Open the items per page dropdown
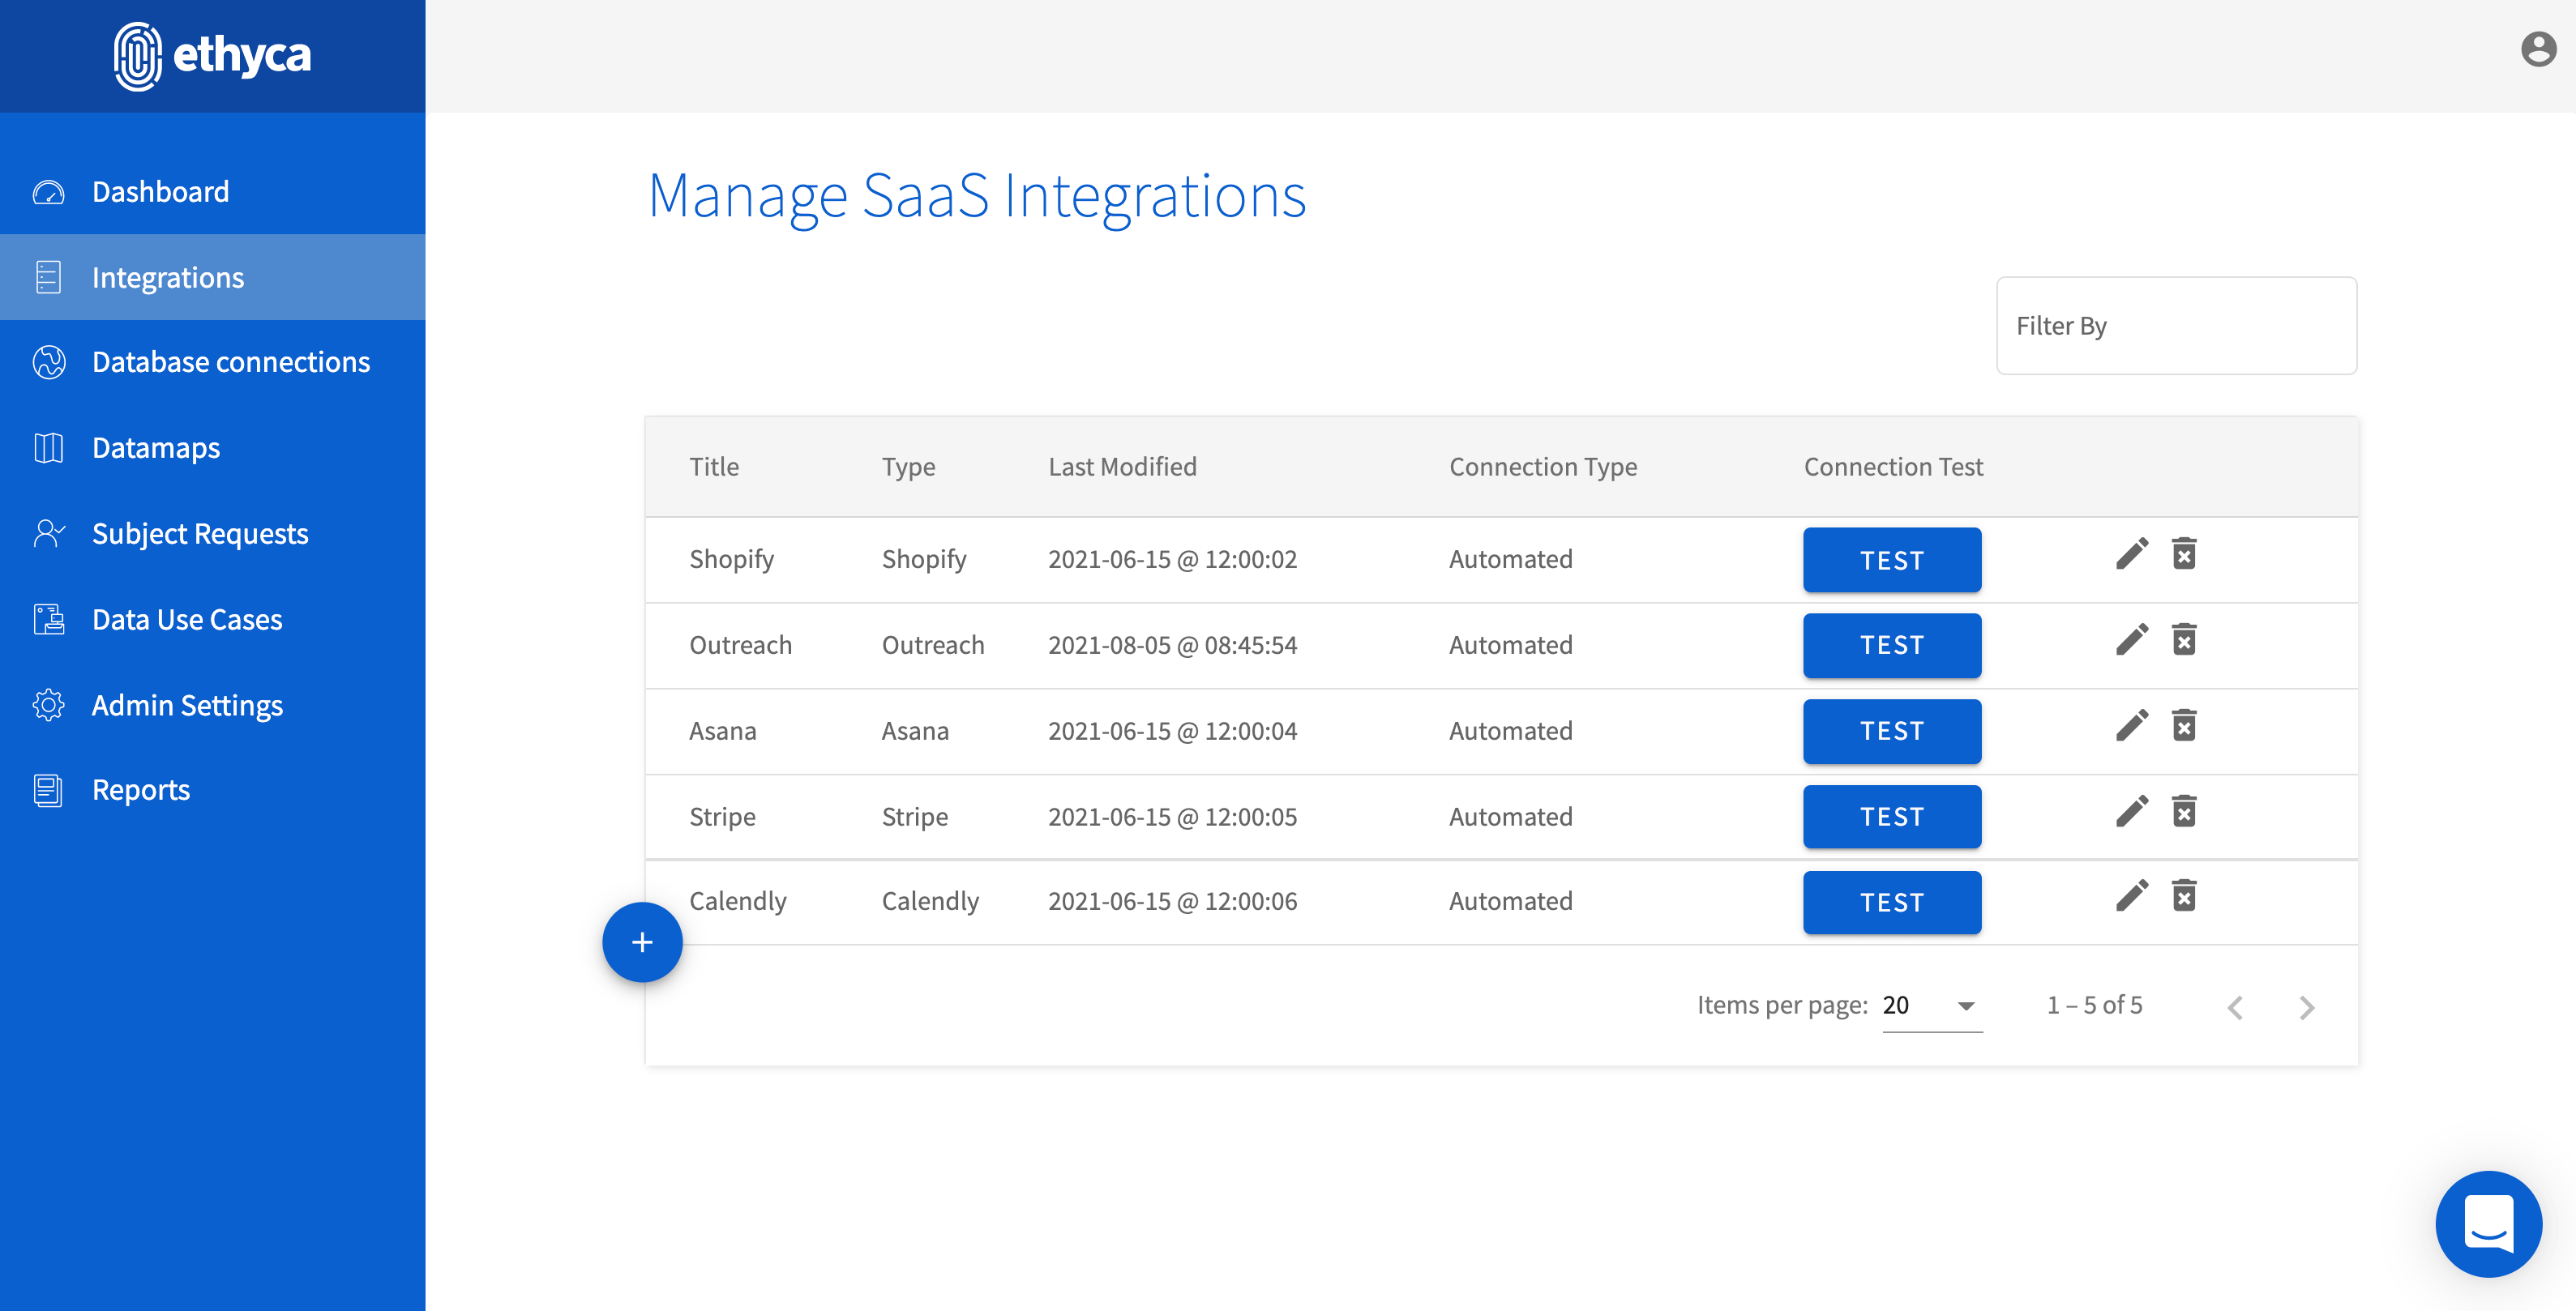Viewport: 2576px width, 1311px height. [x=1931, y=1006]
